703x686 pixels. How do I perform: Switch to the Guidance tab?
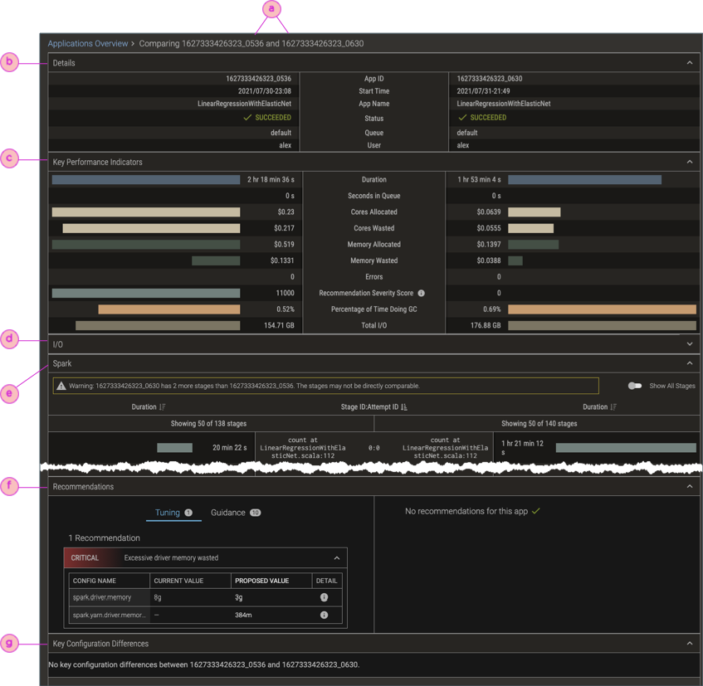(228, 513)
